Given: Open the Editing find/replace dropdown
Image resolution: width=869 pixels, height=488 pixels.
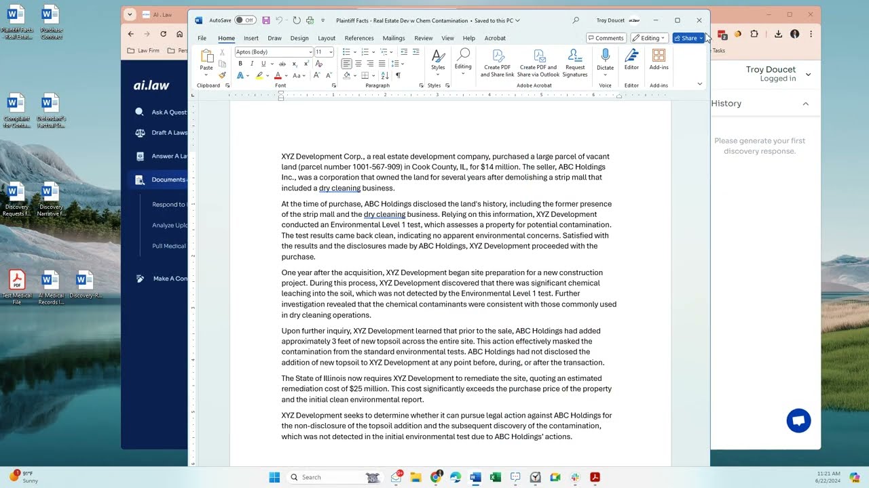Looking at the screenshot, I should click(463, 73).
